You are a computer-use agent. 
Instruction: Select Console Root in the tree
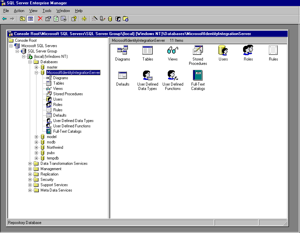[26, 40]
